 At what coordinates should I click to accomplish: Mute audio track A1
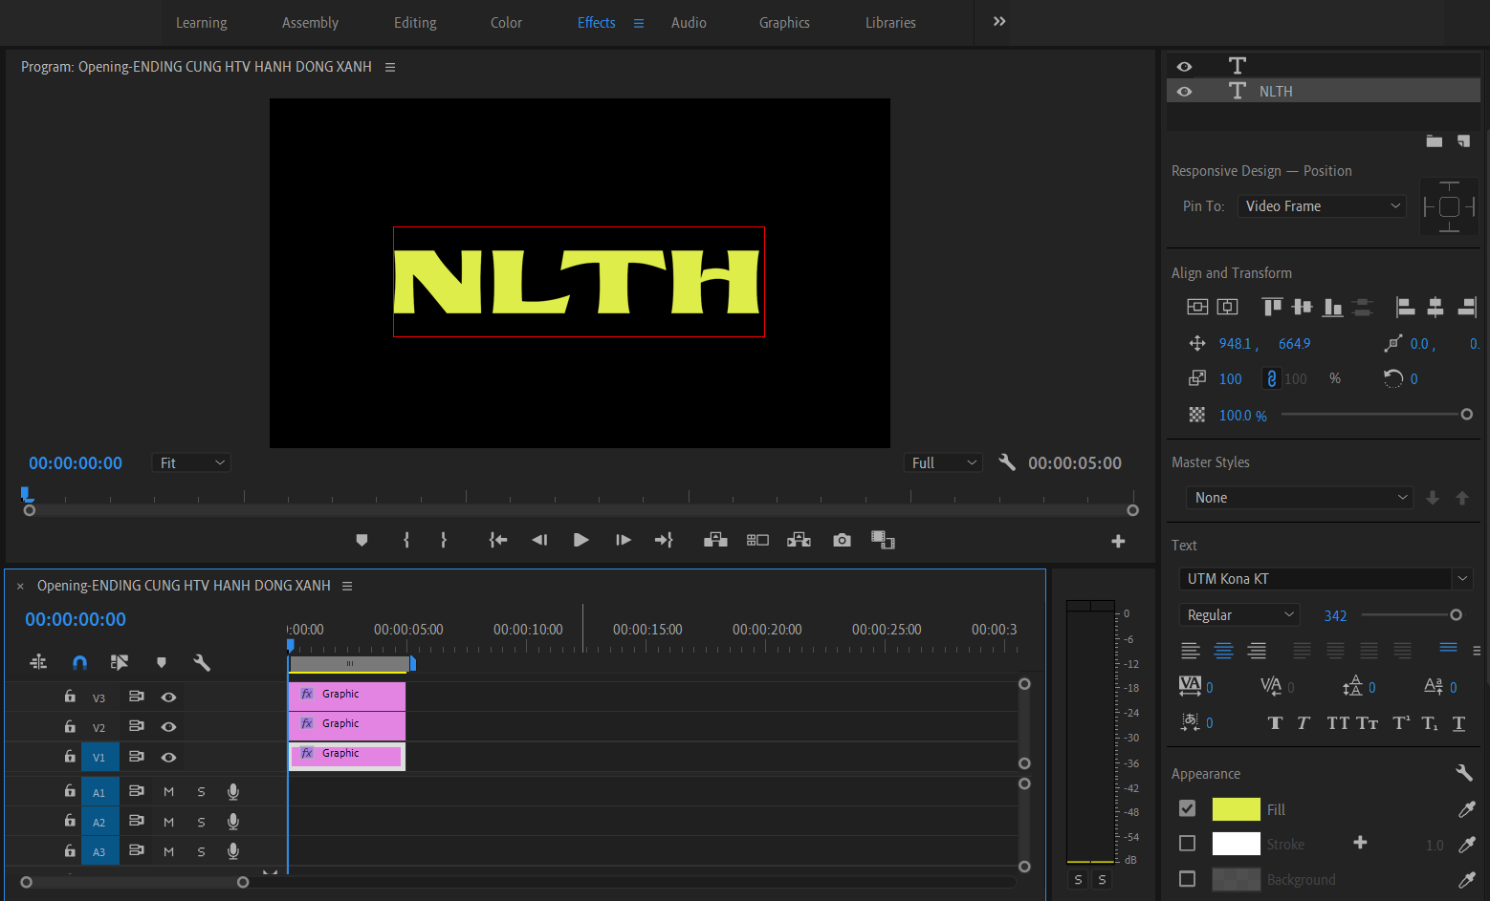click(168, 792)
